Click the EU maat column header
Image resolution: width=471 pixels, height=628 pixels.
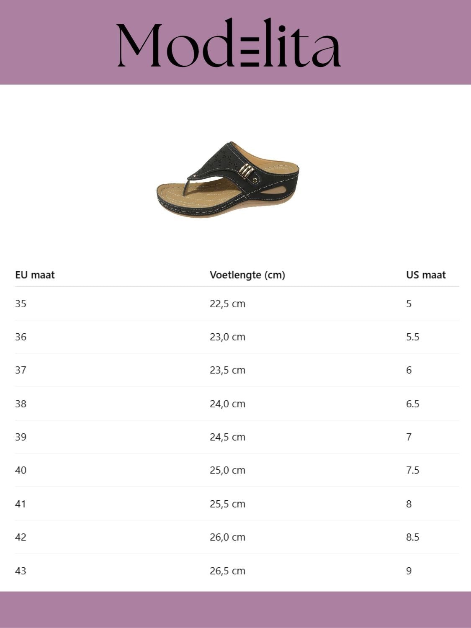click(x=35, y=275)
